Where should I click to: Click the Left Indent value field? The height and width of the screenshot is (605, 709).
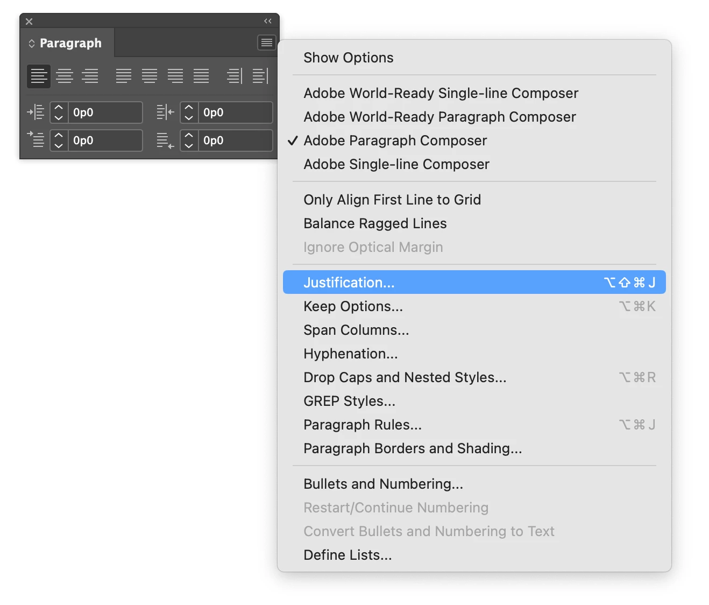[105, 112]
